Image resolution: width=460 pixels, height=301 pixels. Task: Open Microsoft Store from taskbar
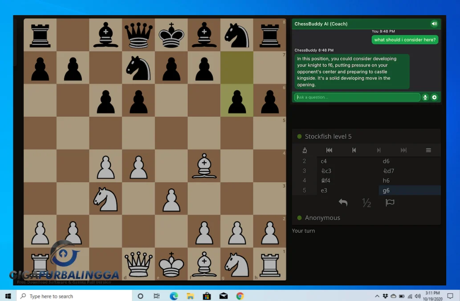207,296
